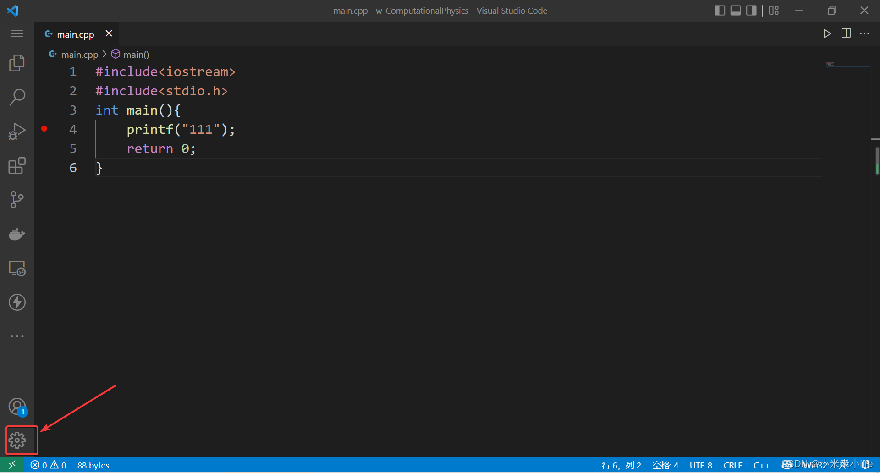Click the editor vertical scrollbar
The height and width of the screenshot is (473, 880).
[x=877, y=160]
